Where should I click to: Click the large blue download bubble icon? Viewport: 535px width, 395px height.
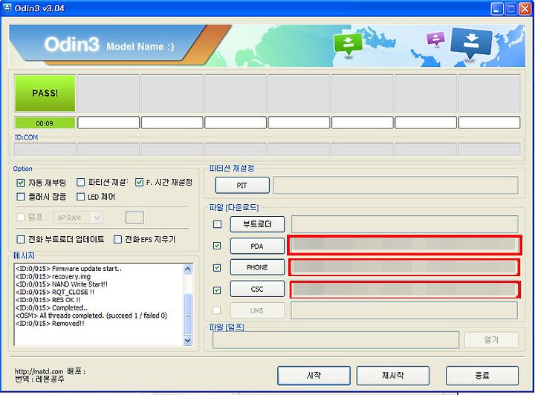(471, 44)
